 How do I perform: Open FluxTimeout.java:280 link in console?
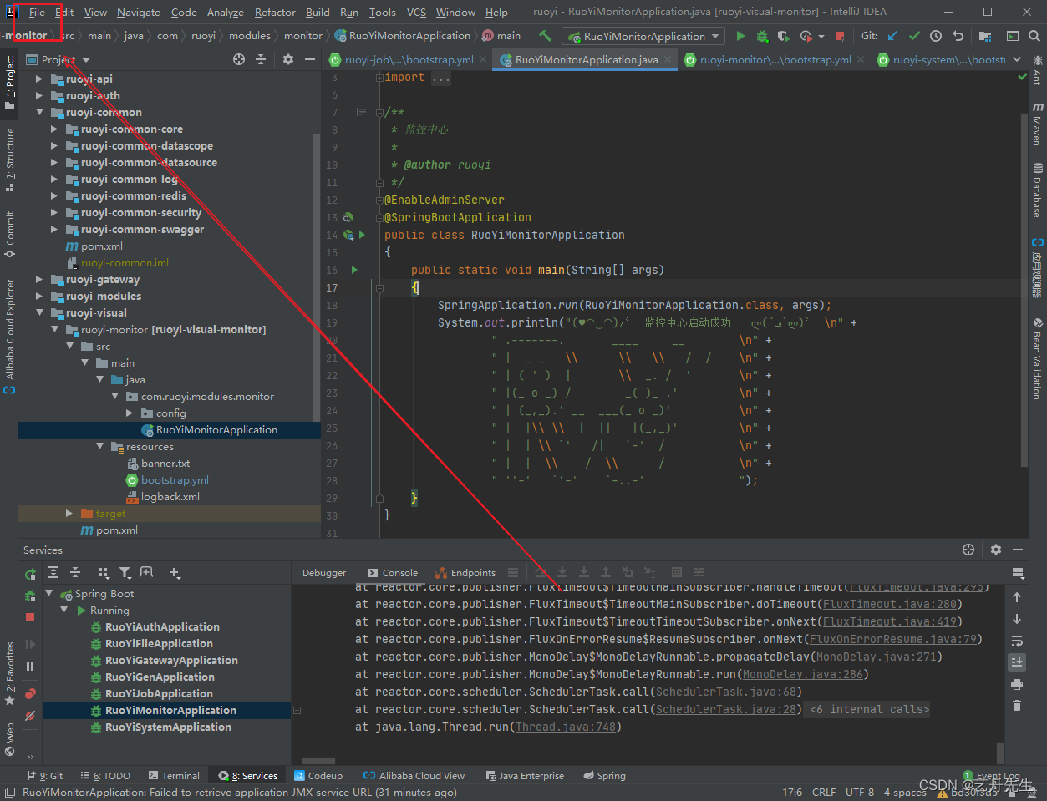pyautogui.click(x=890, y=604)
